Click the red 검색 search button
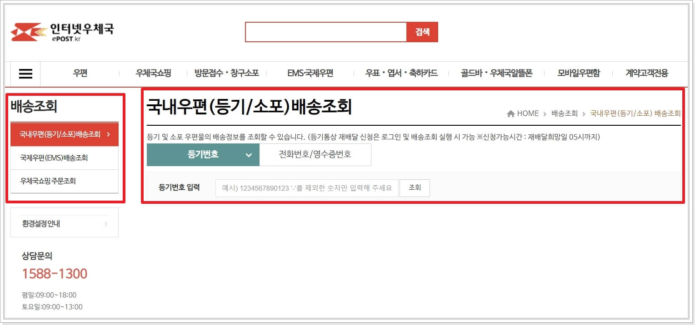The image size is (695, 325). tap(422, 32)
